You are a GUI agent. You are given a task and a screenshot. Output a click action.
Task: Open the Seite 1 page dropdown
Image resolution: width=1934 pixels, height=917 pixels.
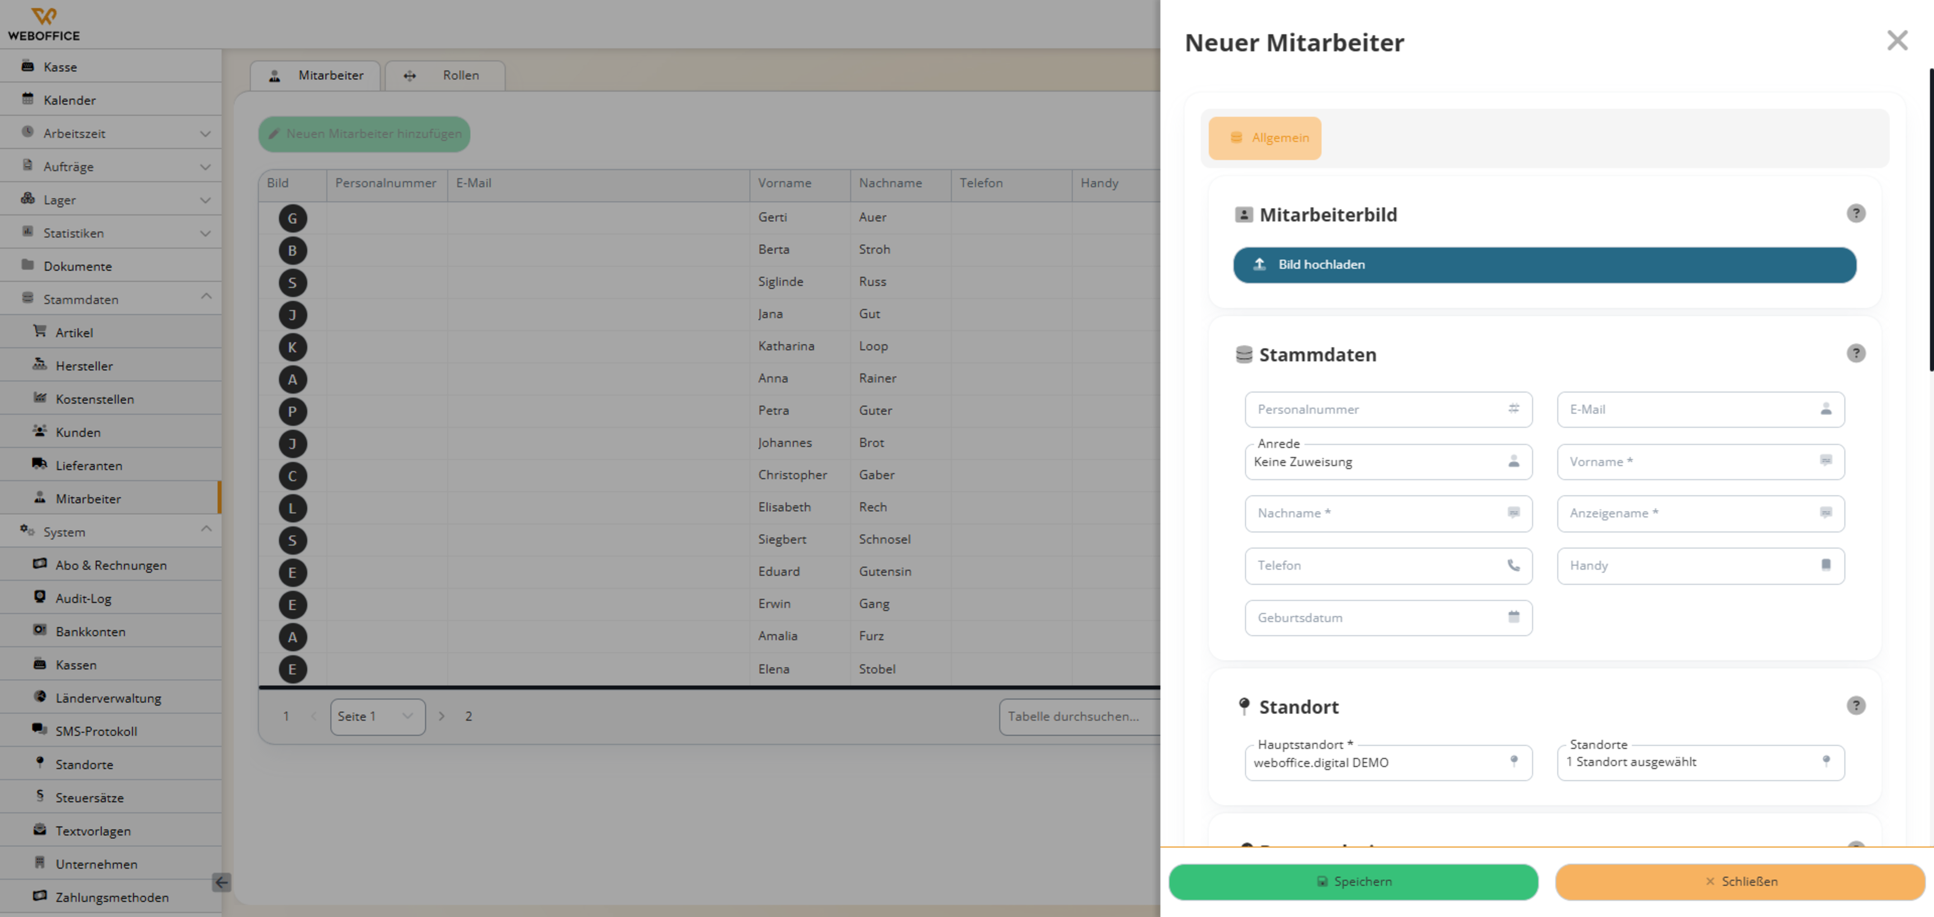pyautogui.click(x=378, y=716)
